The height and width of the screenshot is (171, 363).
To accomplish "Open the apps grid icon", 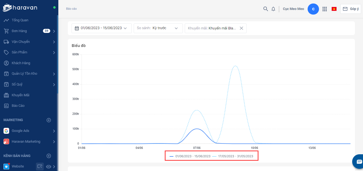I will pyautogui.click(x=325, y=9).
